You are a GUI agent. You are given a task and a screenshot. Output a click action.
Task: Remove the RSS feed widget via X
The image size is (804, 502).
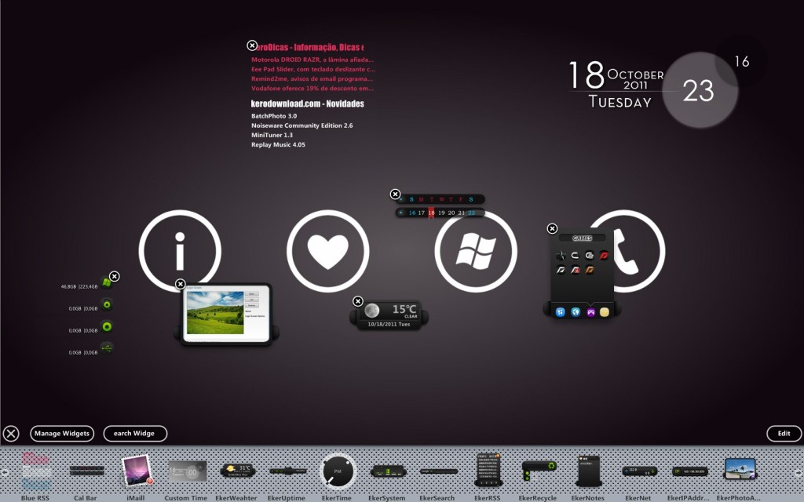[x=252, y=45]
